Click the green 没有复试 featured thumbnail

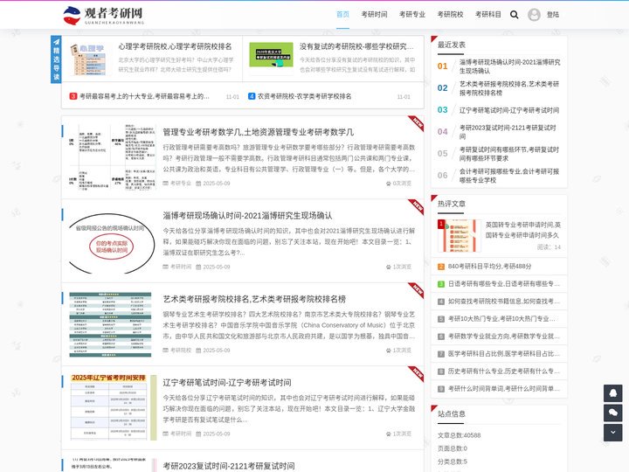(271, 54)
